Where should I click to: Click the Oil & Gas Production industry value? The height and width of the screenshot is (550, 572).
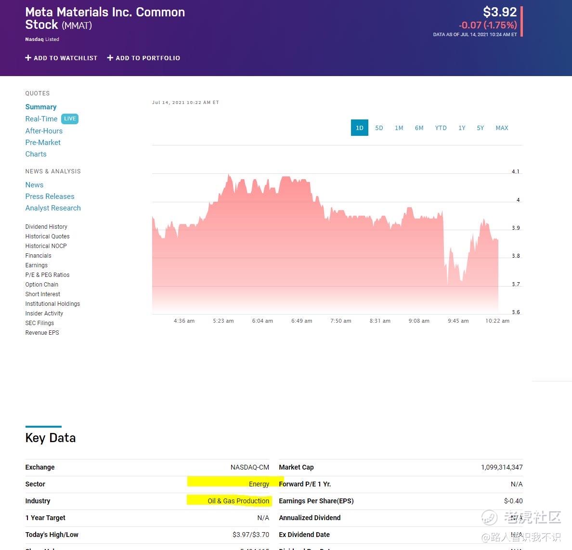238,501
